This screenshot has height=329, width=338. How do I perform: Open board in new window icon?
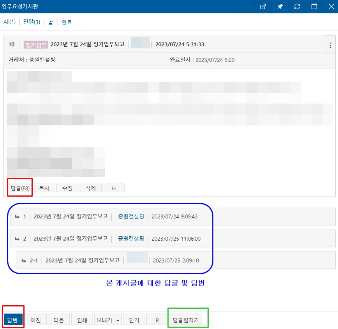tap(263, 7)
